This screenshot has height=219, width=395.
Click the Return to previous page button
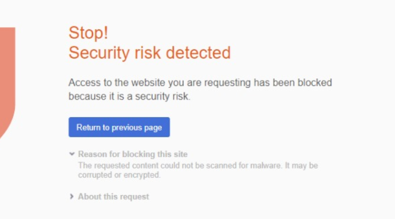point(119,127)
